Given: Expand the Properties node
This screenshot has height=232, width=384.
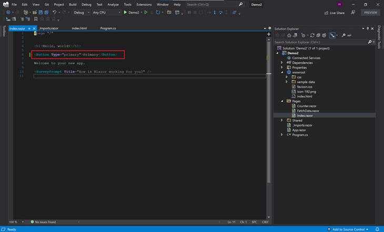Looking at the screenshot, I should tap(281, 67).
